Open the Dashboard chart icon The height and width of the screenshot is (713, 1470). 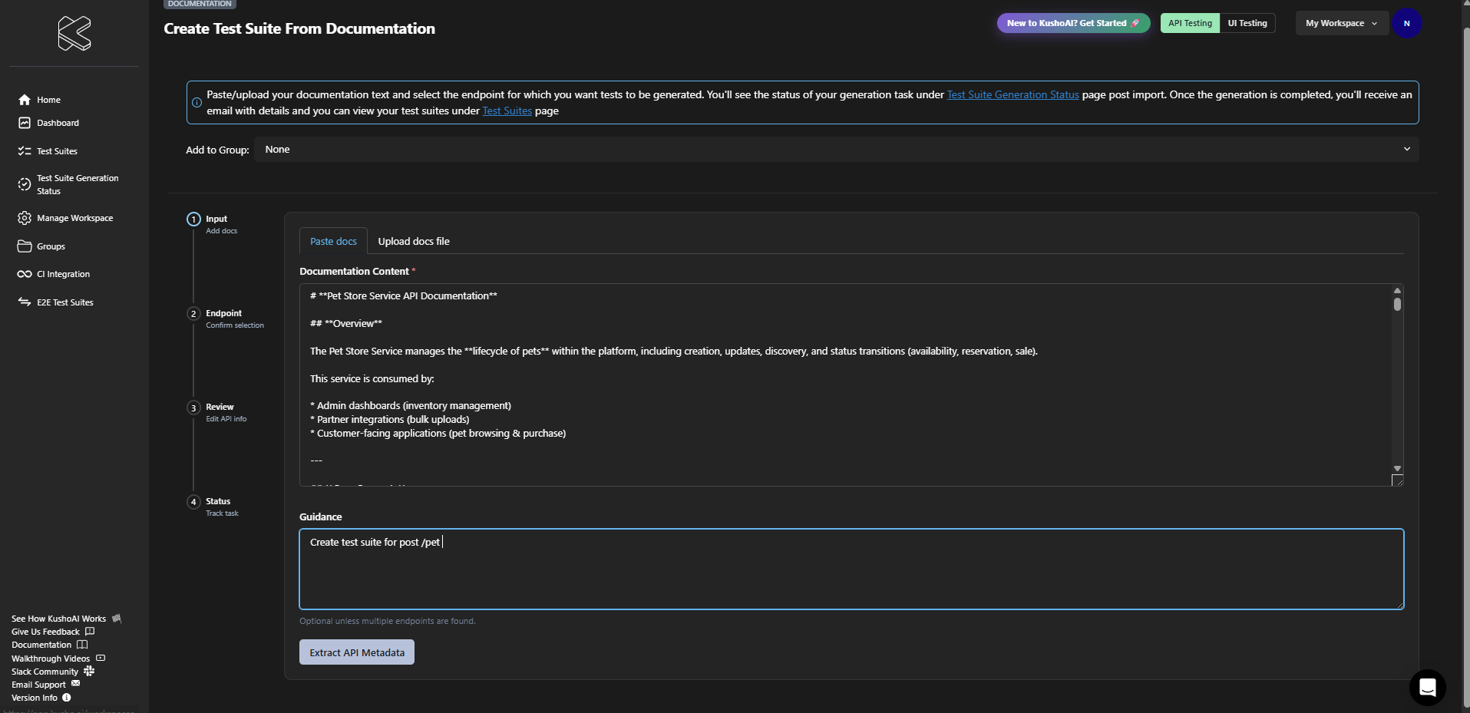[x=25, y=123]
